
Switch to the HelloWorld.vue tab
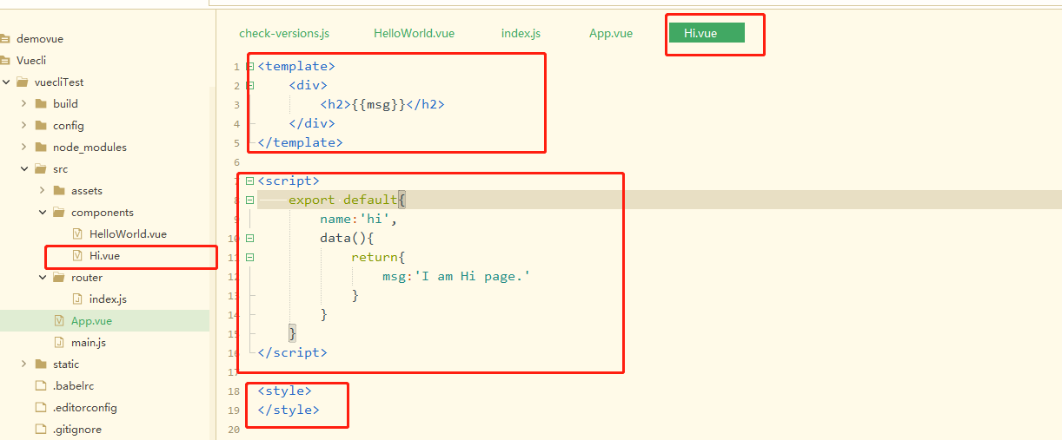(x=414, y=33)
